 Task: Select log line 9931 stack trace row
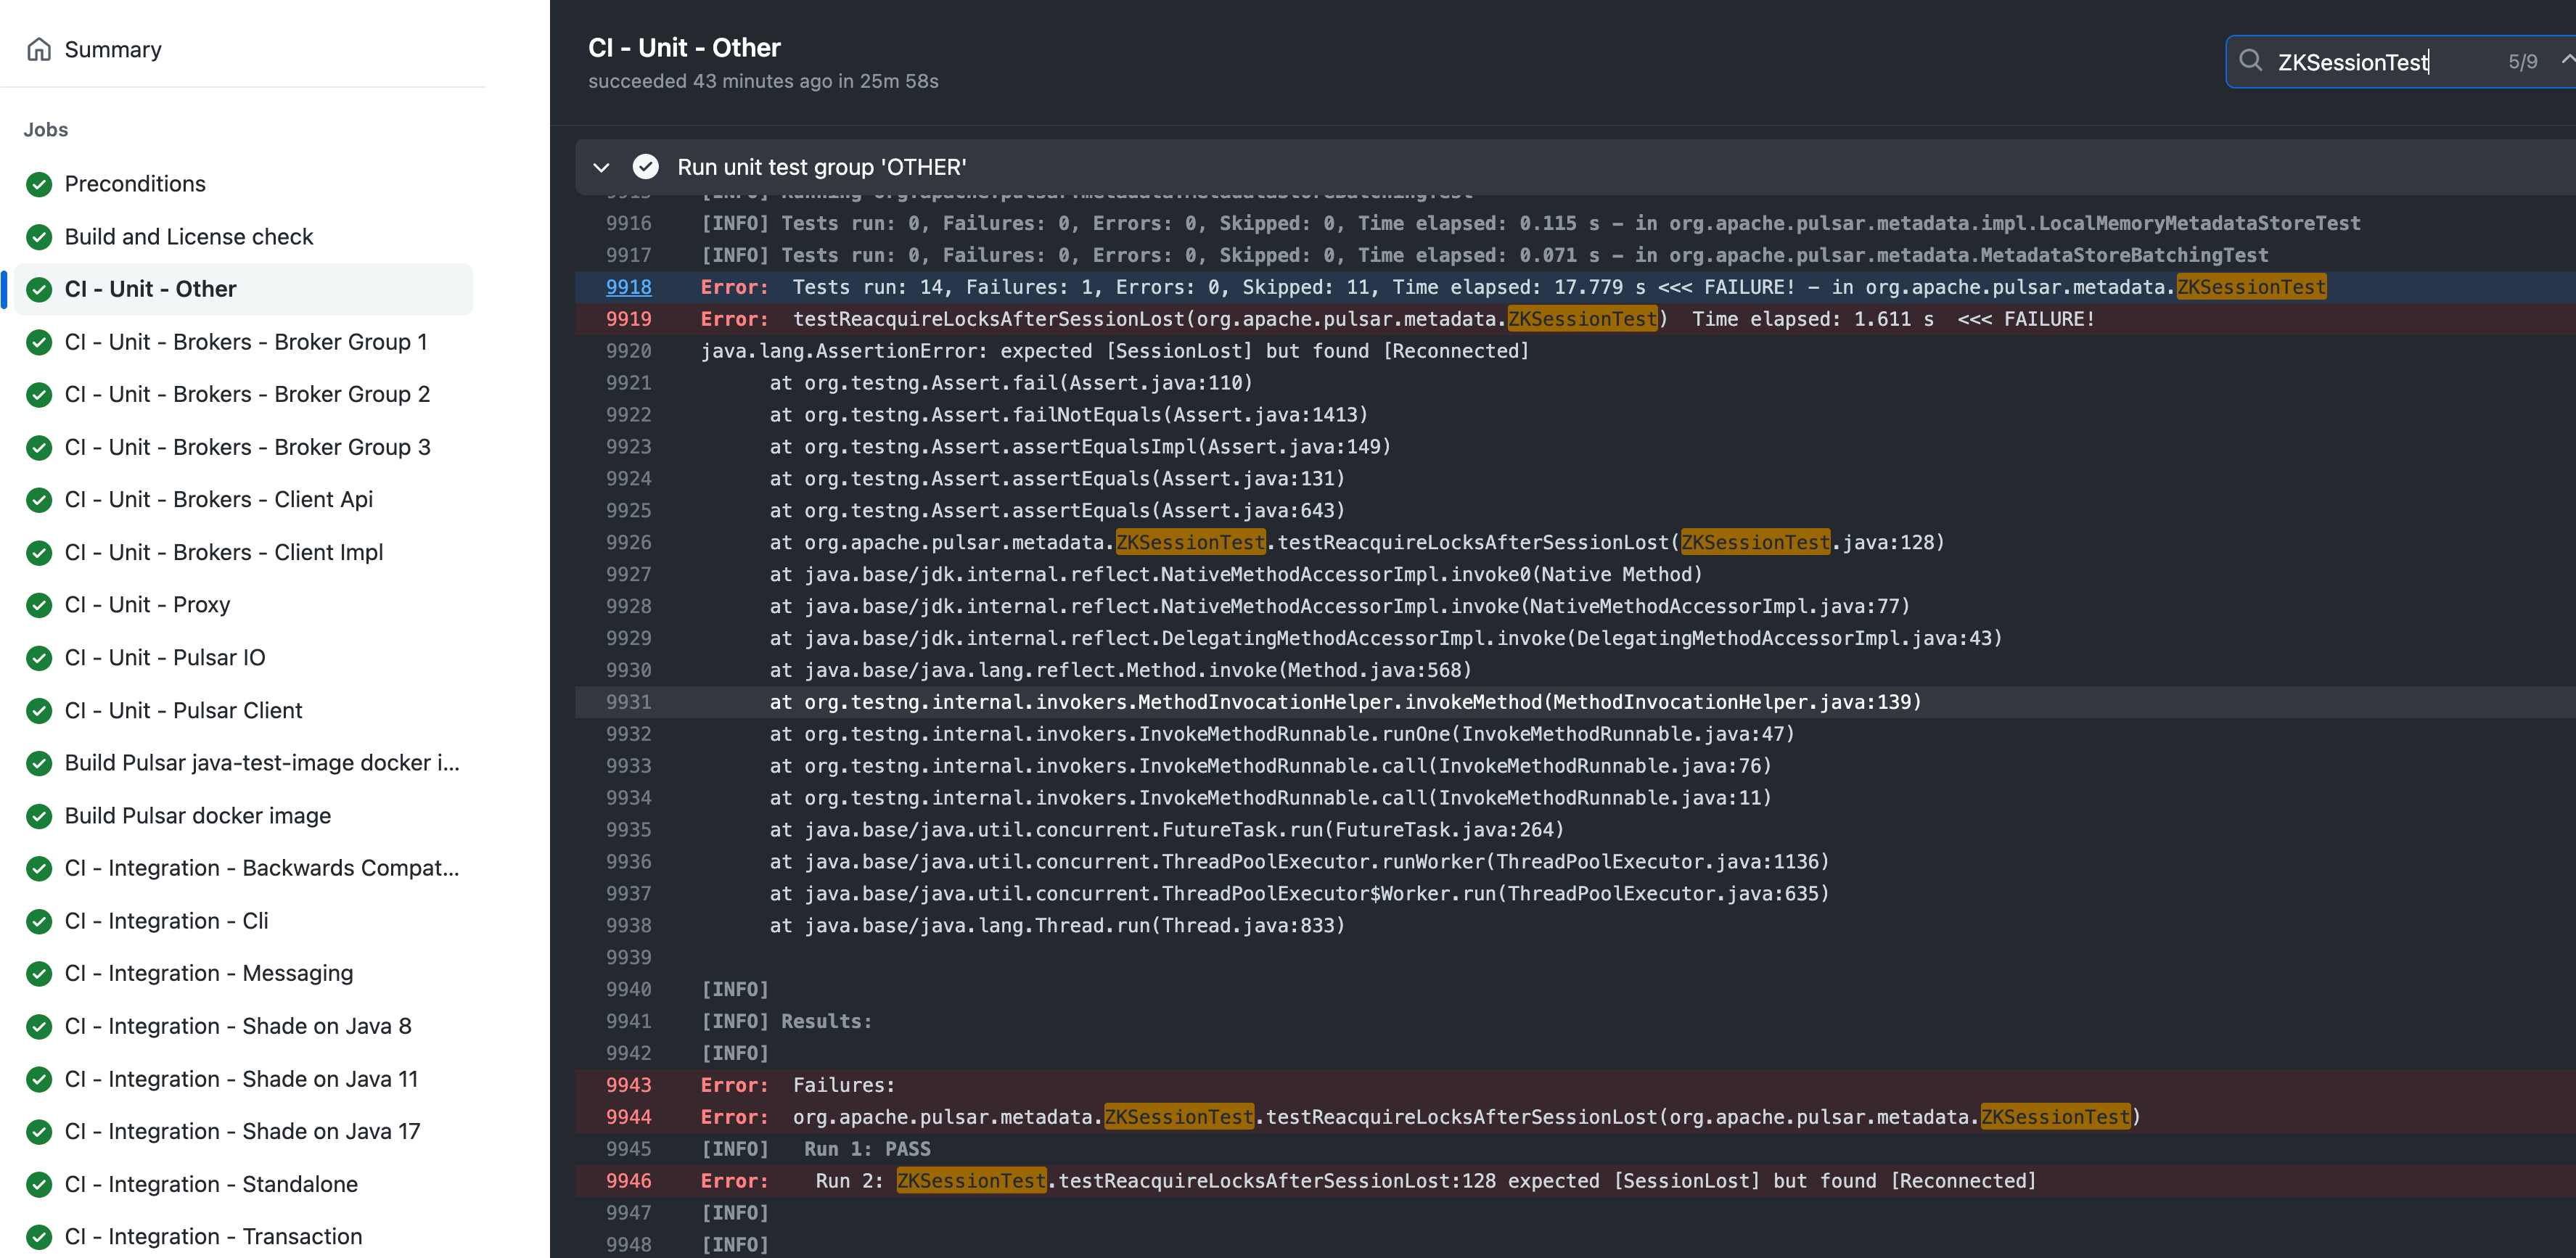1344,702
